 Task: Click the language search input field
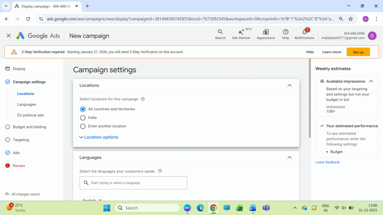[134, 183]
